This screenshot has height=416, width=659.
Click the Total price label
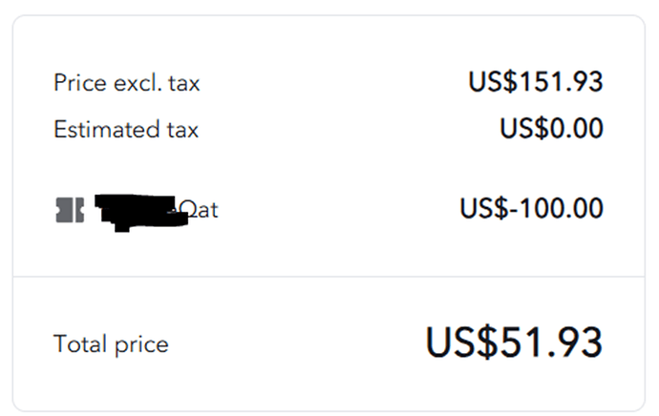click(x=111, y=344)
